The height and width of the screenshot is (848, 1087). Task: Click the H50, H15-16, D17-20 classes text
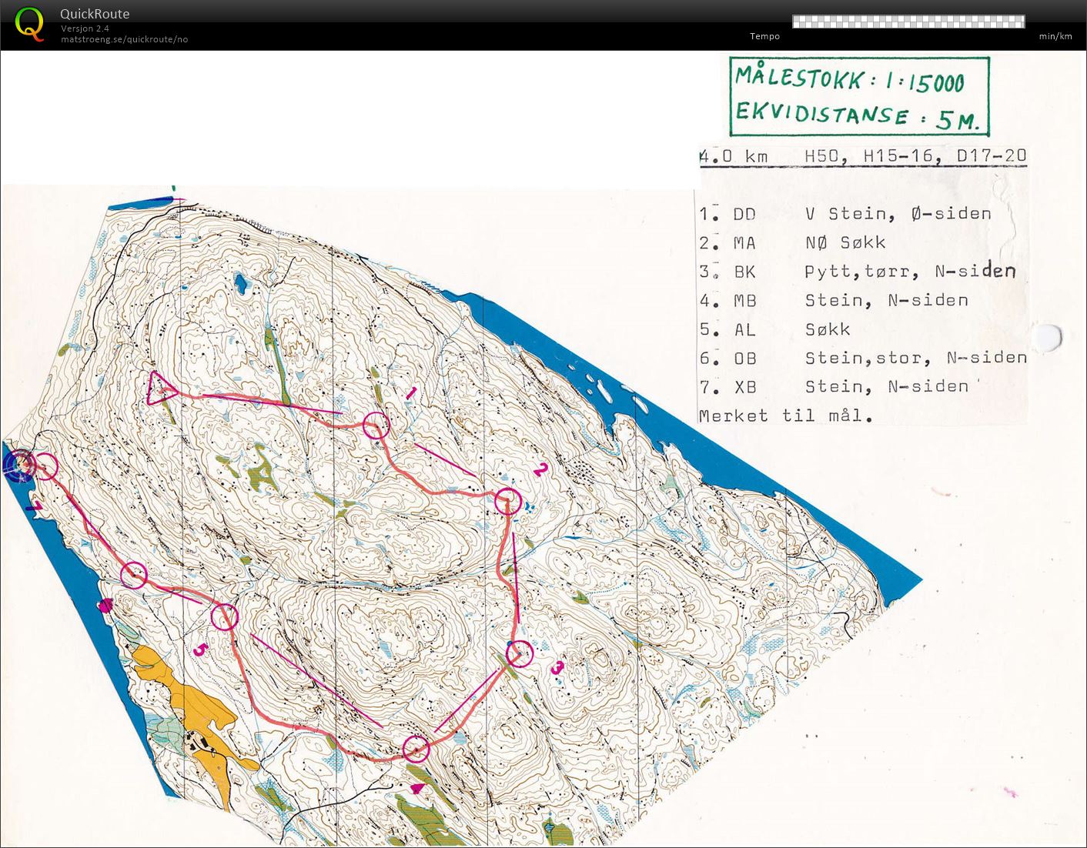[915, 156]
